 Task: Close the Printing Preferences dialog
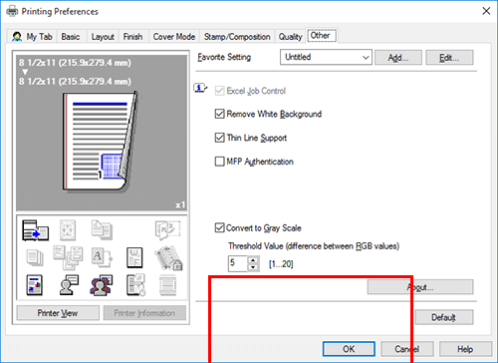point(486,11)
